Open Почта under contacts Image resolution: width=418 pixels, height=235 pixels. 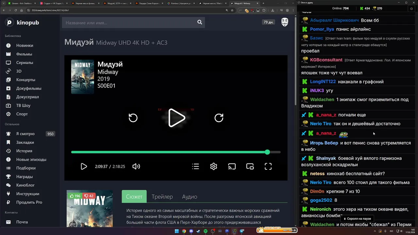coord(22,222)
